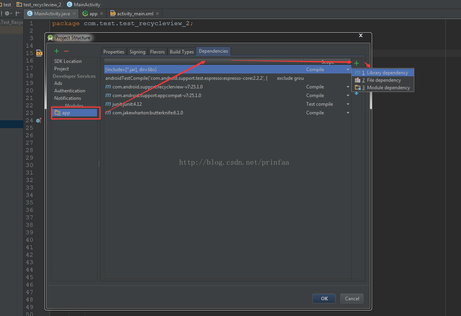Click the Cancel button
Image resolution: width=461 pixels, height=316 pixels.
352,298
